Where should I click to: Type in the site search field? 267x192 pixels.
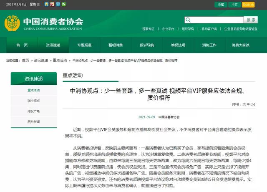215,20
